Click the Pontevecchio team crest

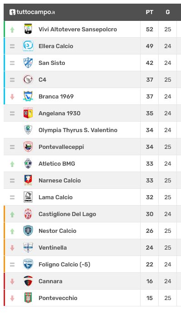click(x=28, y=298)
